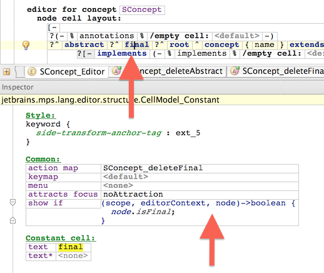Switch to the SConcept_Editor tab
Image resolution: width=324 pixels, height=273 pixels.
tap(67, 72)
